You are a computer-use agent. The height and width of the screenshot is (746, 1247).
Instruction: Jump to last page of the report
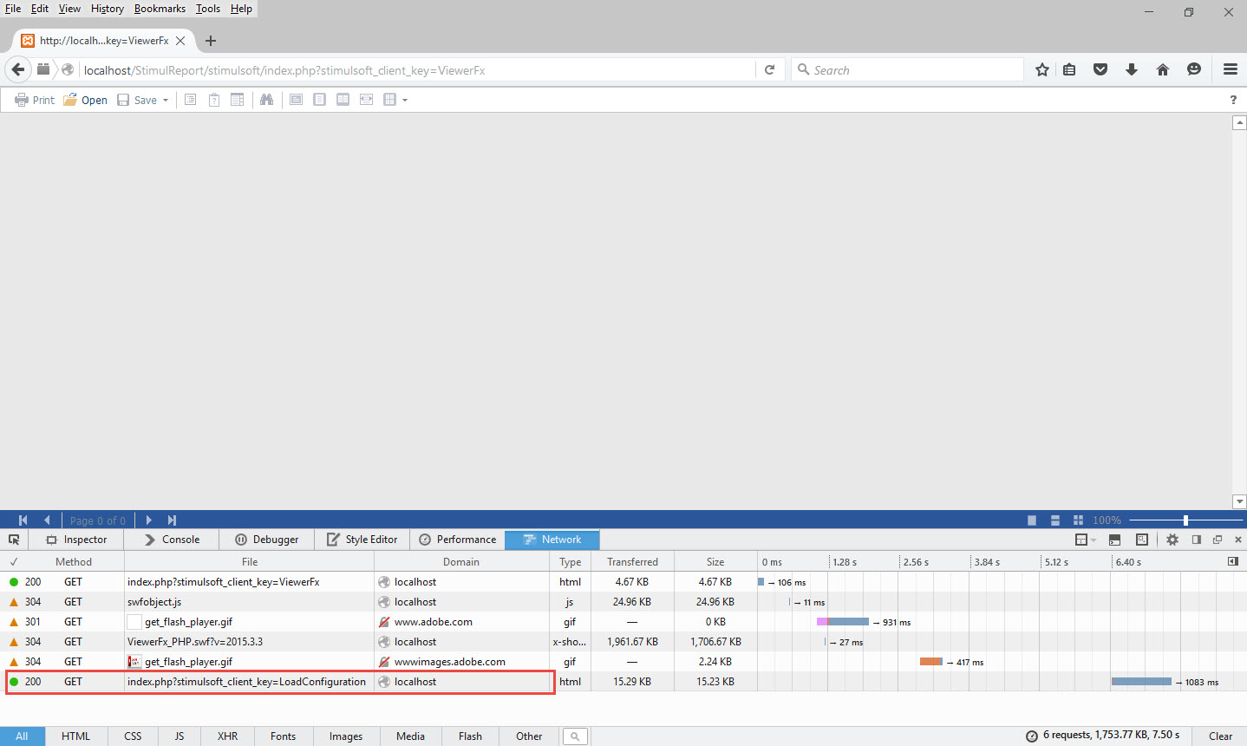172,520
